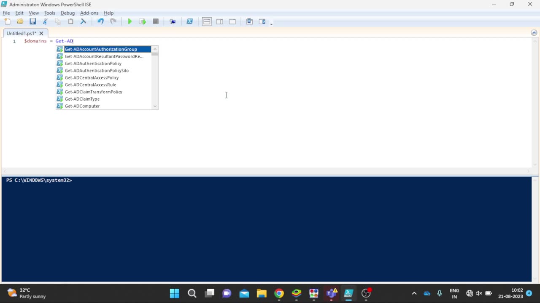The width and height of the screenshot is (540, 303).
Task: Close the Untitled1.ps1 script tab
Action: [41, 33]
